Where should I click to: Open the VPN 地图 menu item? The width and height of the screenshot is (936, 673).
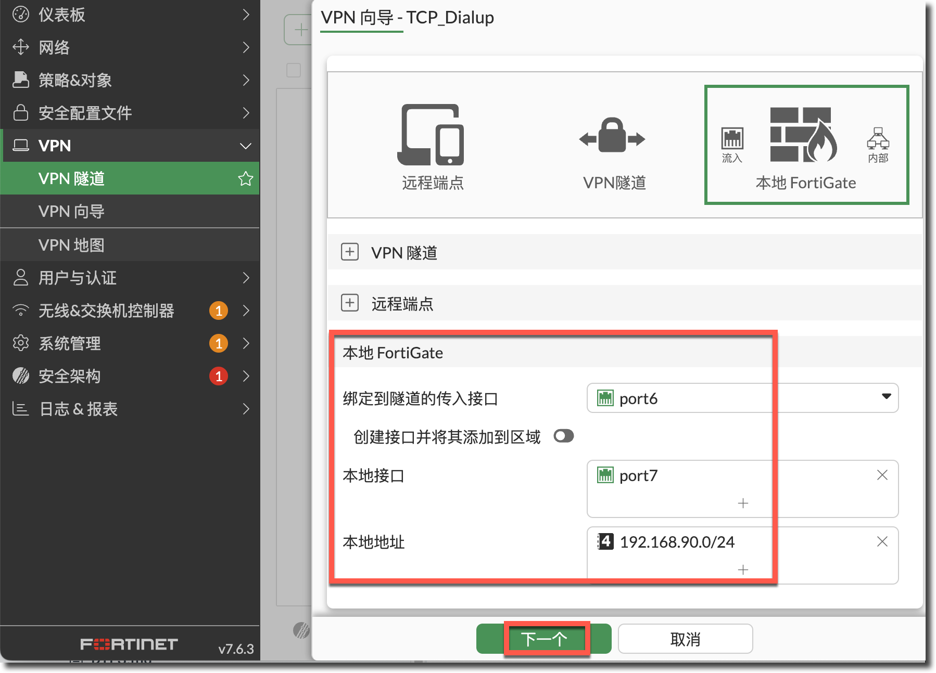tap(130, 245)
